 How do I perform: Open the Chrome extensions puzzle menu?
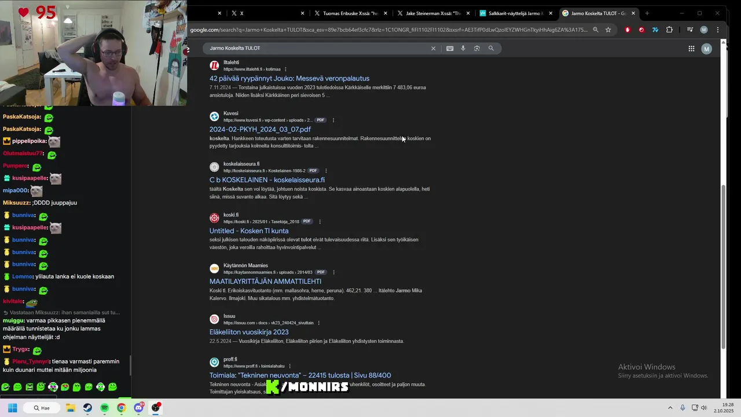670,30
